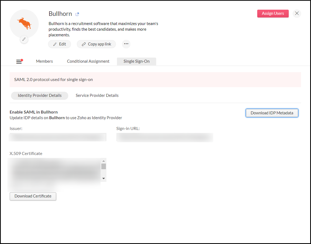Screen dimensions: 311x244
Task: Click the Bullhorn bull logo image
Action: point(24,23)
